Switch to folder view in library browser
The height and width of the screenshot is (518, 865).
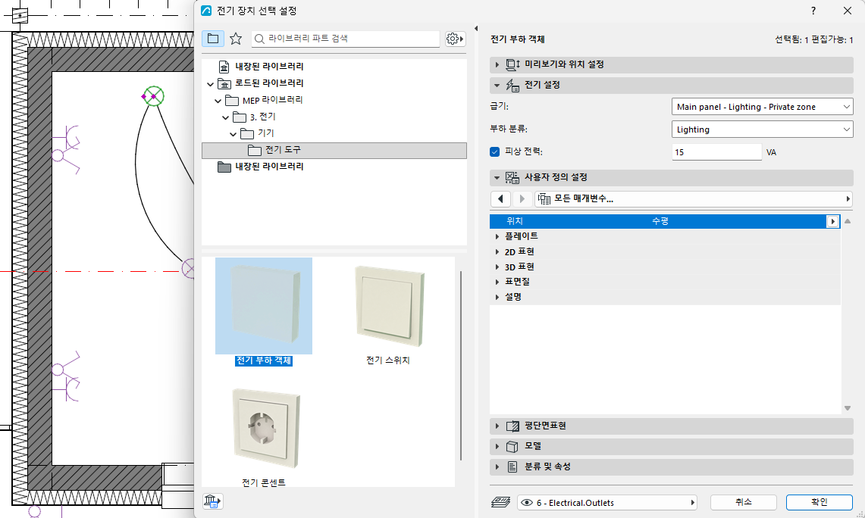click(x=213, y=39)
